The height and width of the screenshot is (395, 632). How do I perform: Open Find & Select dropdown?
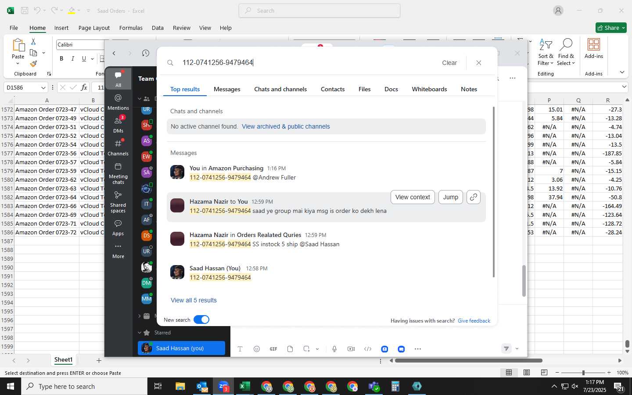(566, 52)
